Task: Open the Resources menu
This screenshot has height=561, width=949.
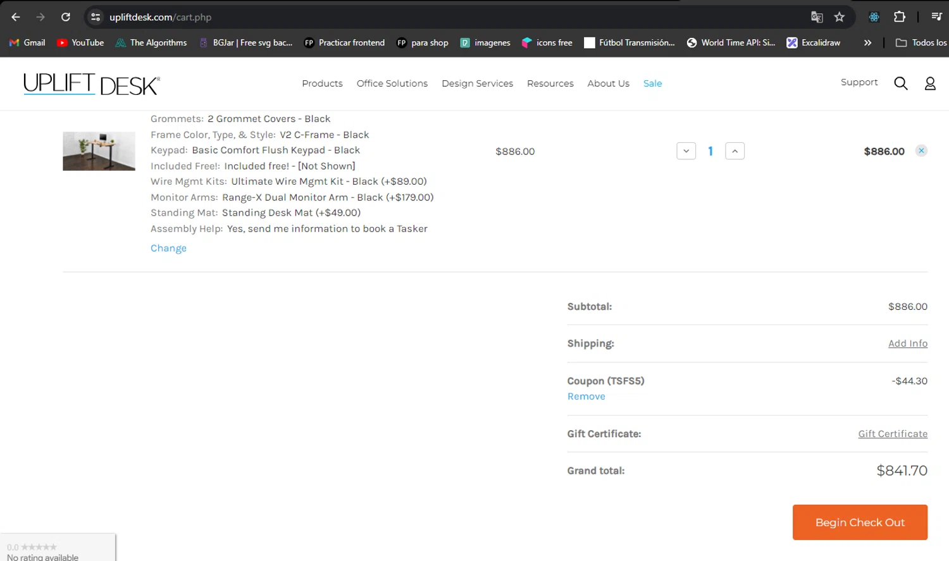Action: click(550, 83)
